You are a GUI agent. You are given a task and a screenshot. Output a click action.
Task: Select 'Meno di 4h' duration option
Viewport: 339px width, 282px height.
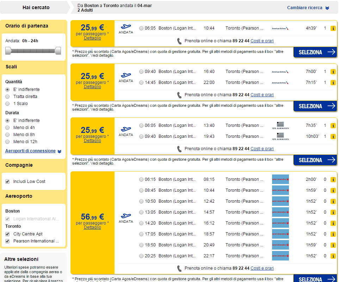coord(7,128)
